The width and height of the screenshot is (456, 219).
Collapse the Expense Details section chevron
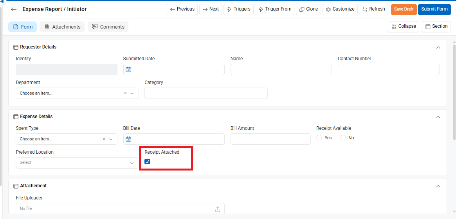(x=438, y=117)
